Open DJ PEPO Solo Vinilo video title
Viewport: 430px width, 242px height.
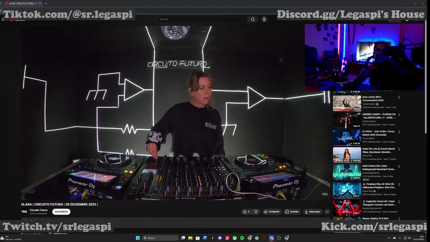[x=379, y=133]
